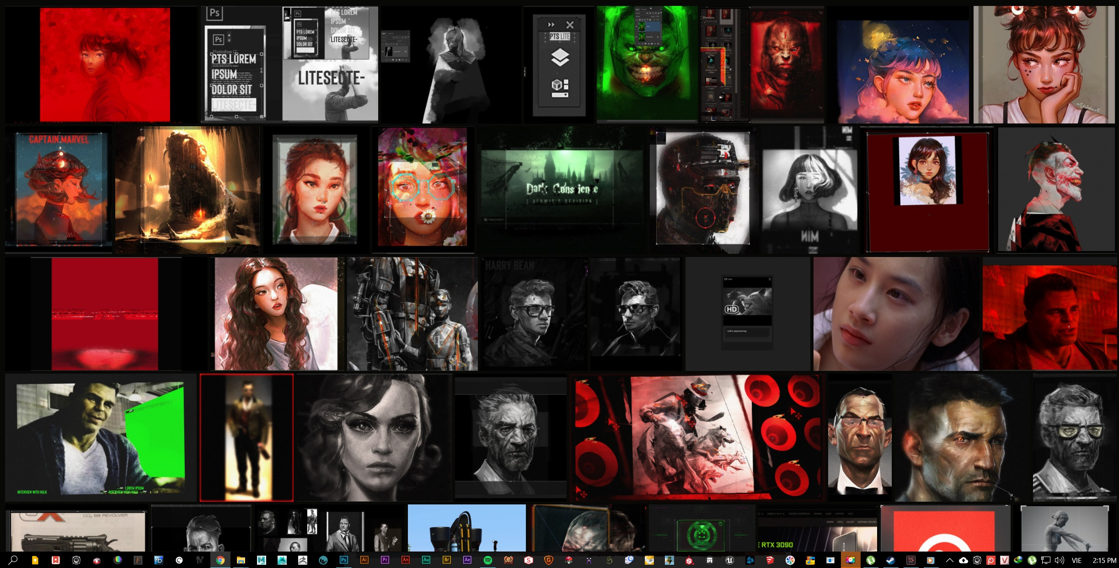
Task: Open Adobe After Effects (Ae) icon
Action: 467,560
